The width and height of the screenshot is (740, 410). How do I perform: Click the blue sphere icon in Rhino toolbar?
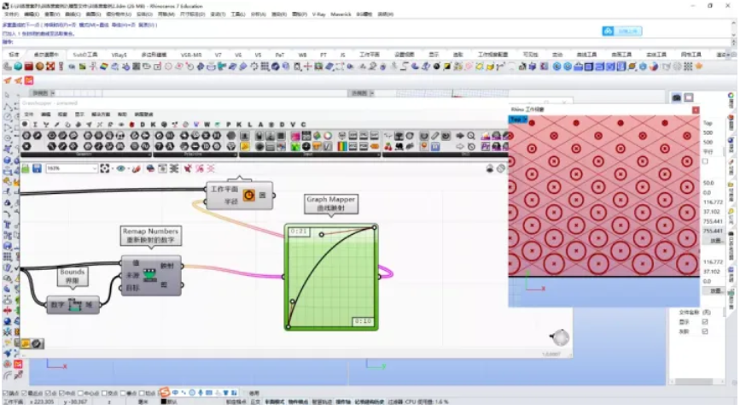16,66
